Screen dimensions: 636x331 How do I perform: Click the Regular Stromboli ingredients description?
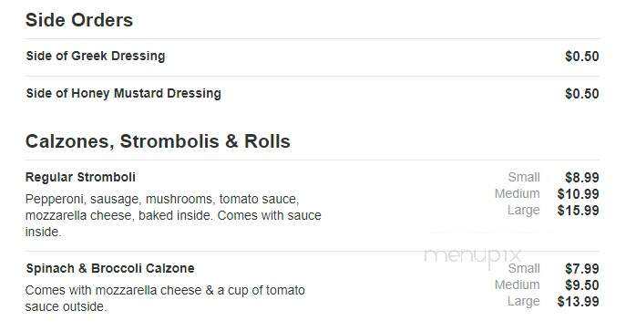173,215
